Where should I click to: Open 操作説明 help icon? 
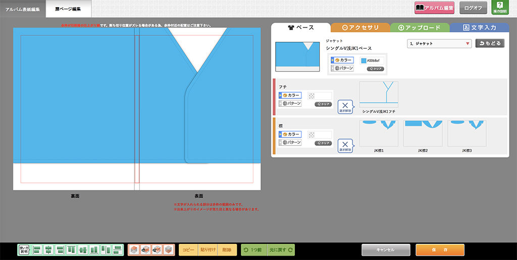coord(500,7)
